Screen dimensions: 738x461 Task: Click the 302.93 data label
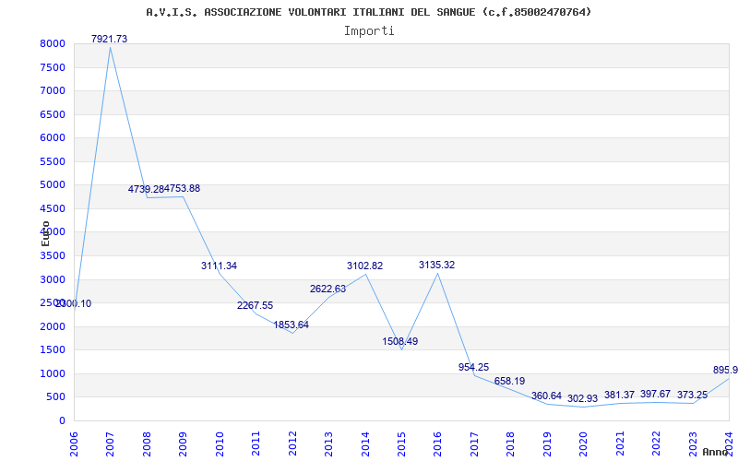[582, 398]
